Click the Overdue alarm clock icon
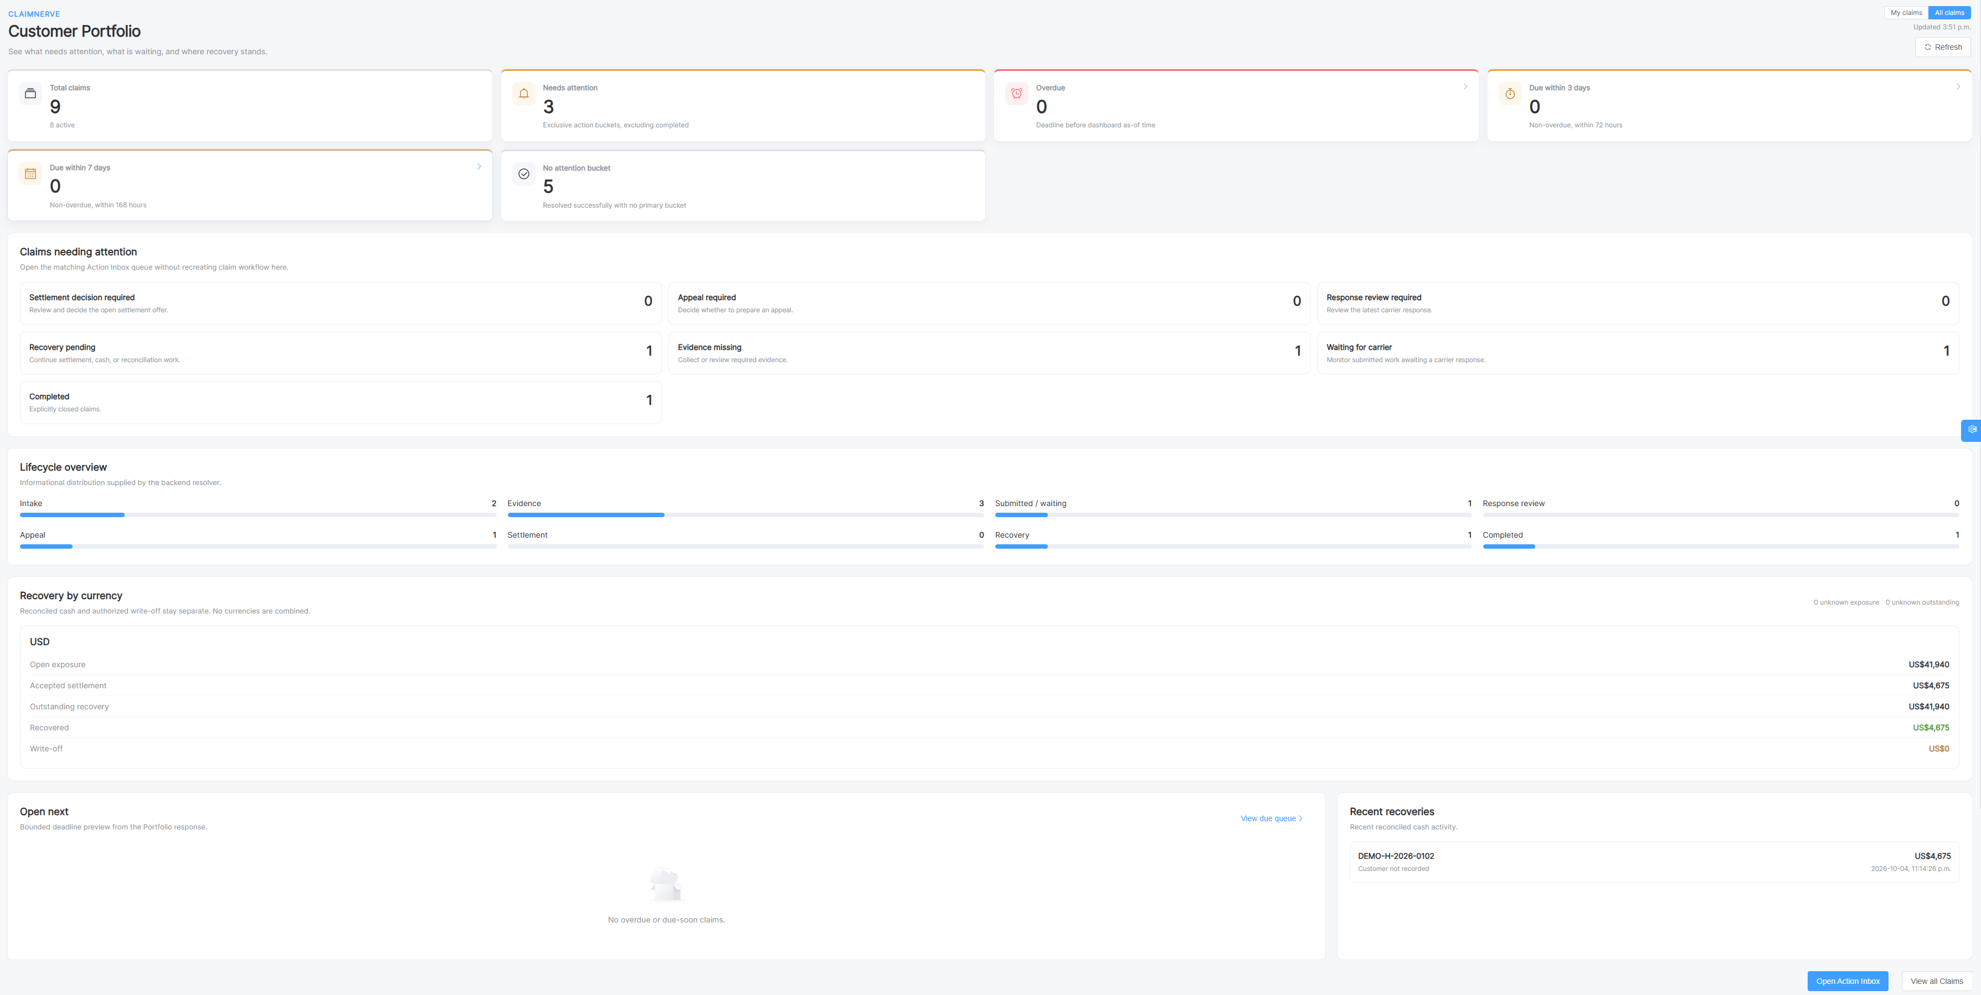The width and height of the screenshot is (1981, 995). 1017,94
